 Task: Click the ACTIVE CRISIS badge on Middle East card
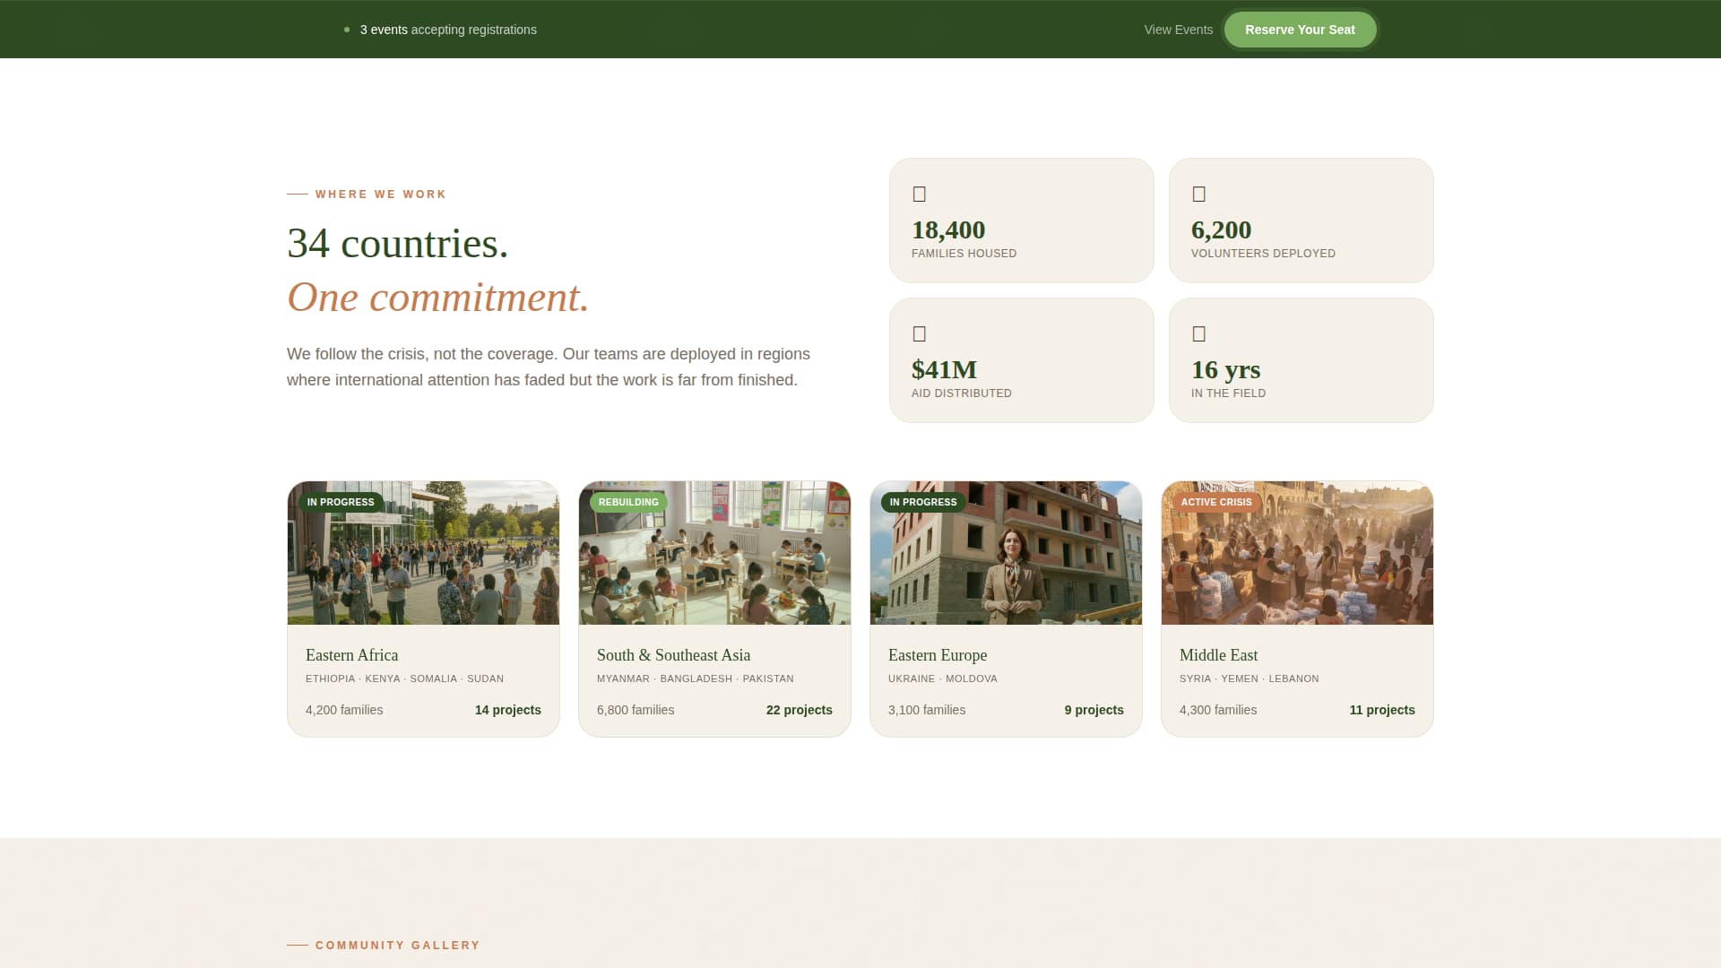pos(1216,502)
